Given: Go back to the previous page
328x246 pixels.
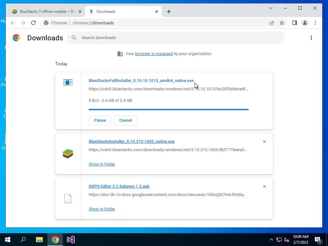Looking at the screenshot, I should [x=13, y=23].
